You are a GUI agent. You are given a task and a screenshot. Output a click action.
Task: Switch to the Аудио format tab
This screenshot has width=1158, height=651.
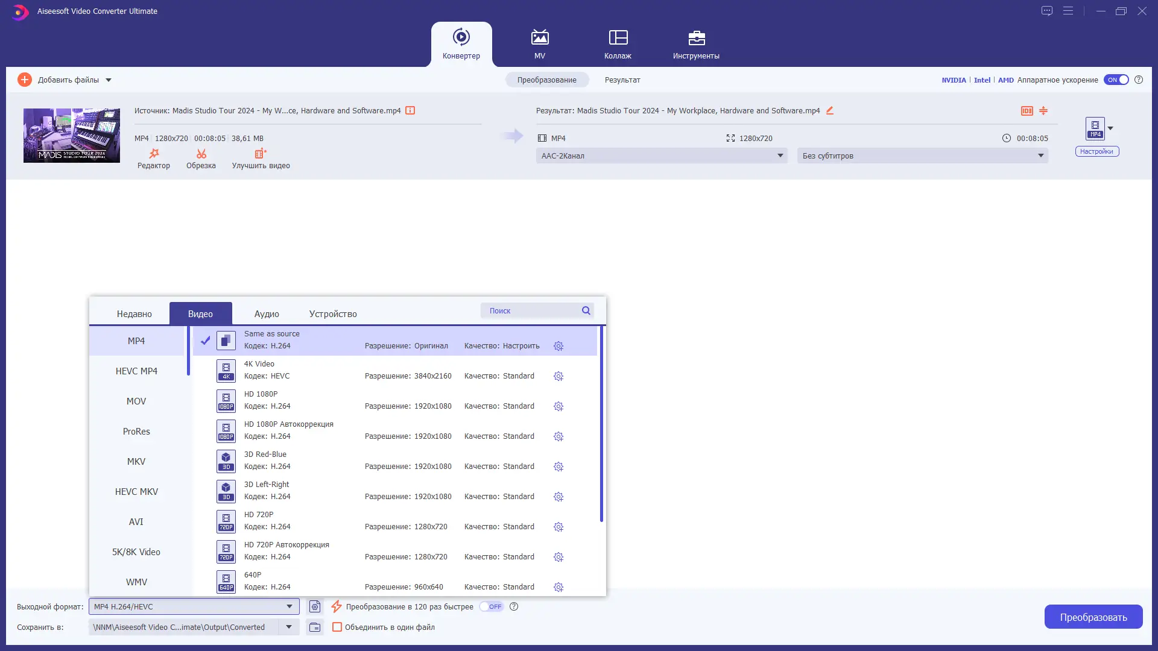(266, 314)
